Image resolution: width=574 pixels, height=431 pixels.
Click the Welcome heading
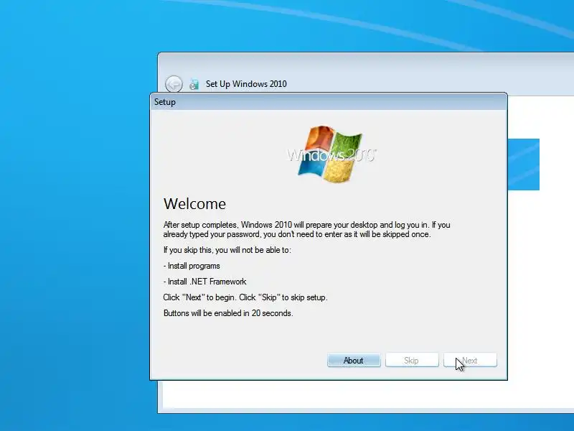[x=194, y=204]
